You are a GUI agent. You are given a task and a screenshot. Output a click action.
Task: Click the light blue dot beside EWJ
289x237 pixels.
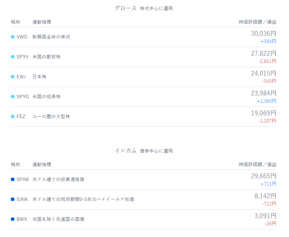(x=13, y=77)
